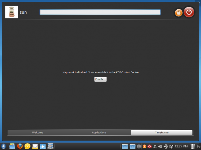This screenshot has height=150, width=201.
Task: Open the trash bin icon in the panel
Action: click(193, 146)
